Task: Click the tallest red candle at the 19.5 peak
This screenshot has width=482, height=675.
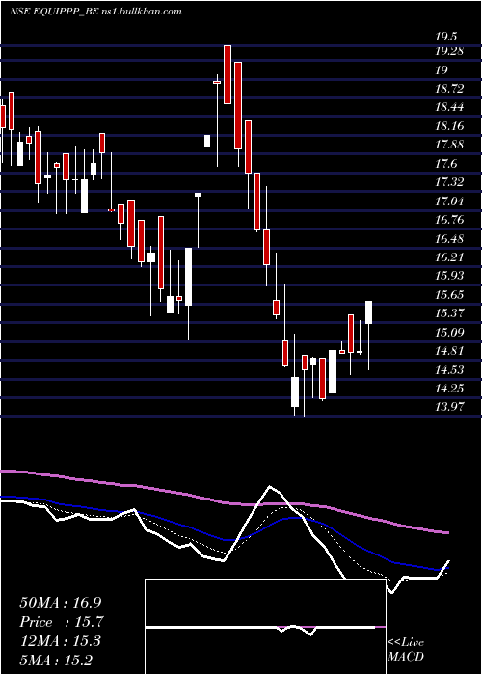Action: click(228, 74)
